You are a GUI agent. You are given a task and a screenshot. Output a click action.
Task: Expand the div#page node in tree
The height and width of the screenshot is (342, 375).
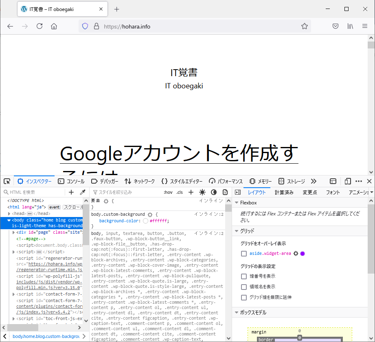point(14,232)
